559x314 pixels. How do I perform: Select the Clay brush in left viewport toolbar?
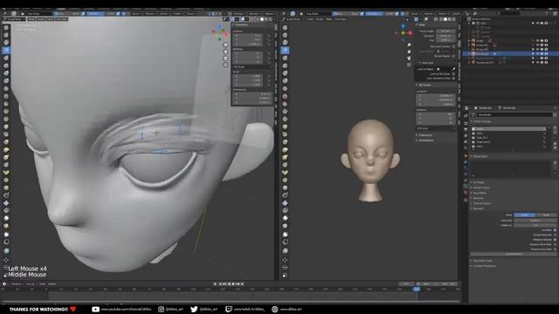click(x=6, y=43)
